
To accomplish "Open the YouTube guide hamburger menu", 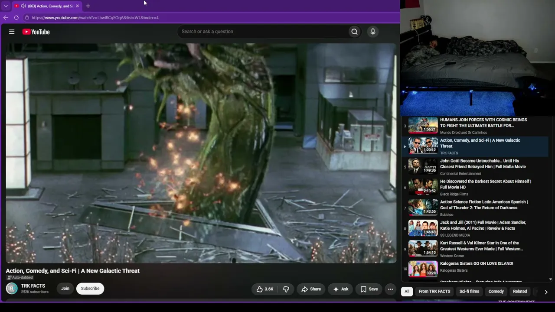I will pyautogui.click(x=12, y=32).
